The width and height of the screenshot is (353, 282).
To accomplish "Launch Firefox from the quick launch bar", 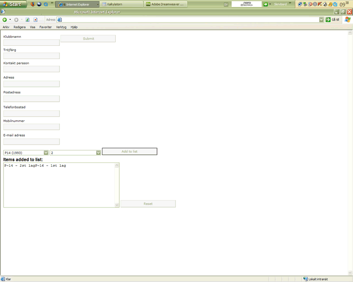I will point(33,4).
